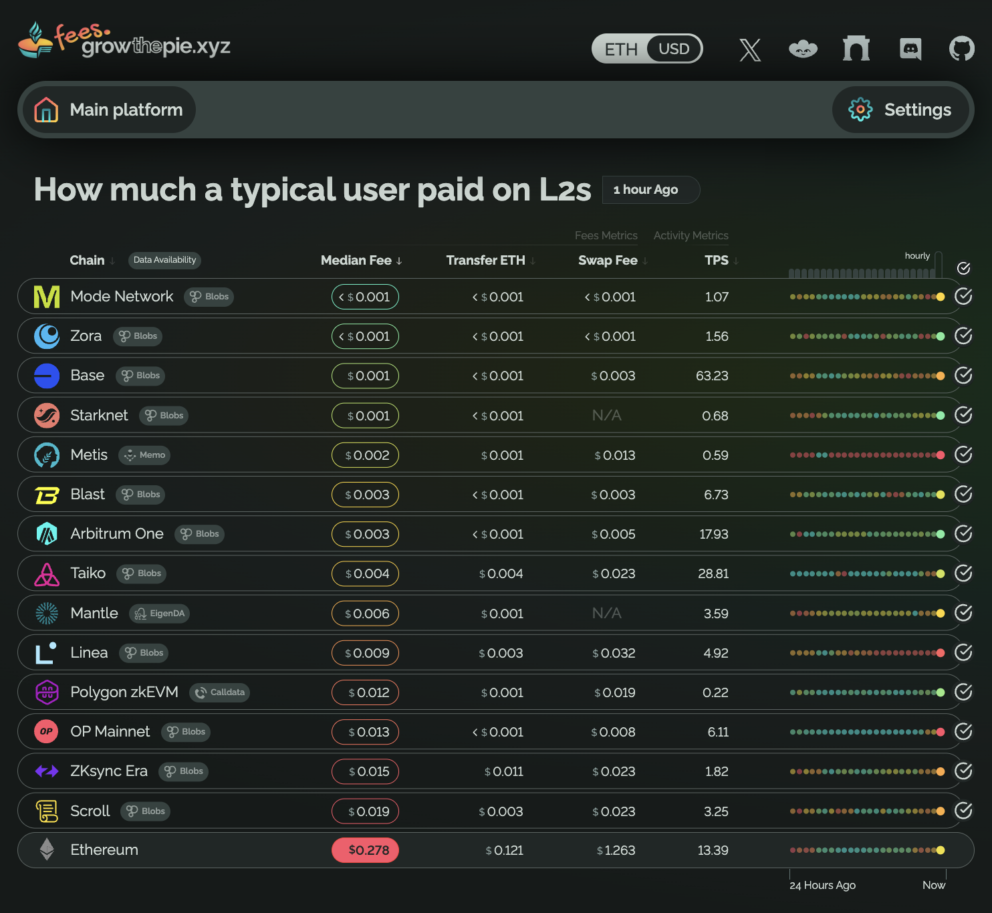Click the Calldata badge on Polygon zkEVM

(x=219, y=692)
